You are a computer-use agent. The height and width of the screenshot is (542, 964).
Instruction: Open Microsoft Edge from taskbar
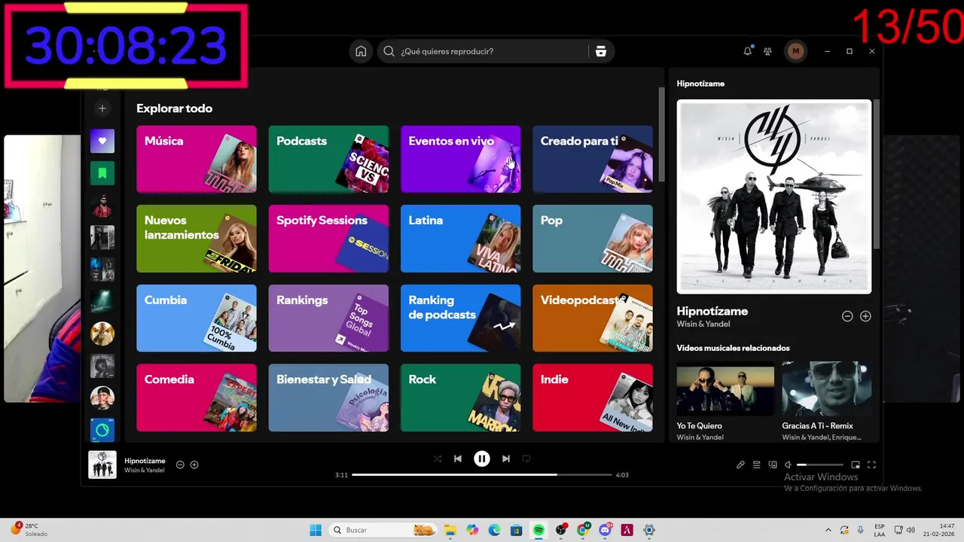(494, 530)
